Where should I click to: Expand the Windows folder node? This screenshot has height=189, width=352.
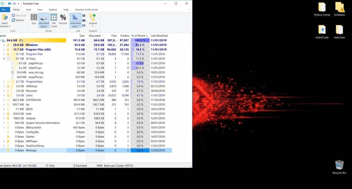[4, 45]
